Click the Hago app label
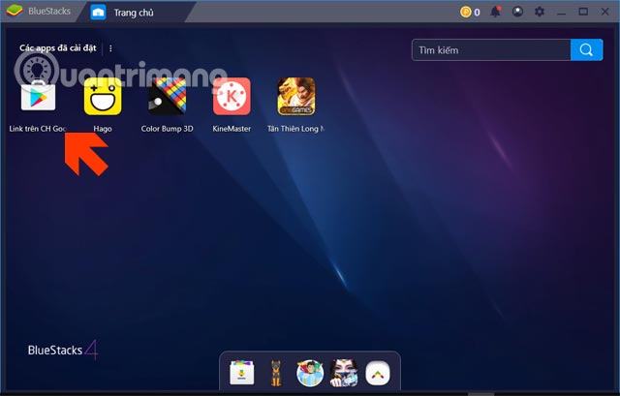This screenshot has width=620, height=396. [x=103, y=129]
